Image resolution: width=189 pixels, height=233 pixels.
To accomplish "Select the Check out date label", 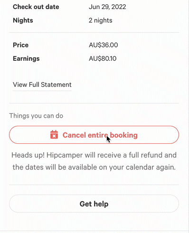I will pyautogui.click(x=36, y=7).
